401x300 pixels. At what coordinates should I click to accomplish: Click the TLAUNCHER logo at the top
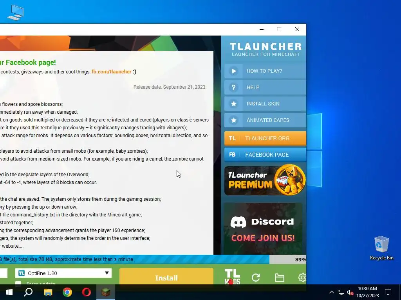(266, 49)
